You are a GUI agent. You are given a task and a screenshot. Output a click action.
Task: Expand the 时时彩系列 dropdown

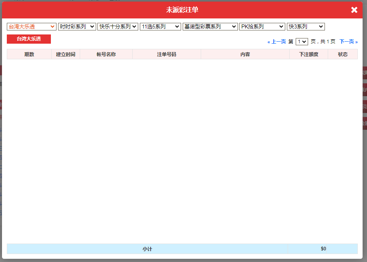pyautogui.click(x=77, y=26)
